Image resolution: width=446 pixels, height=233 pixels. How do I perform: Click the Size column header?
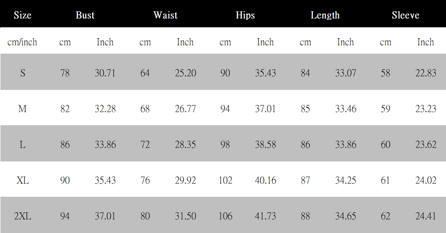click(x=23, y=15)
